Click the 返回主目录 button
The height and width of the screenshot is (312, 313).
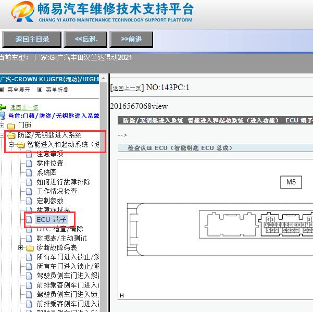(32, 39)
